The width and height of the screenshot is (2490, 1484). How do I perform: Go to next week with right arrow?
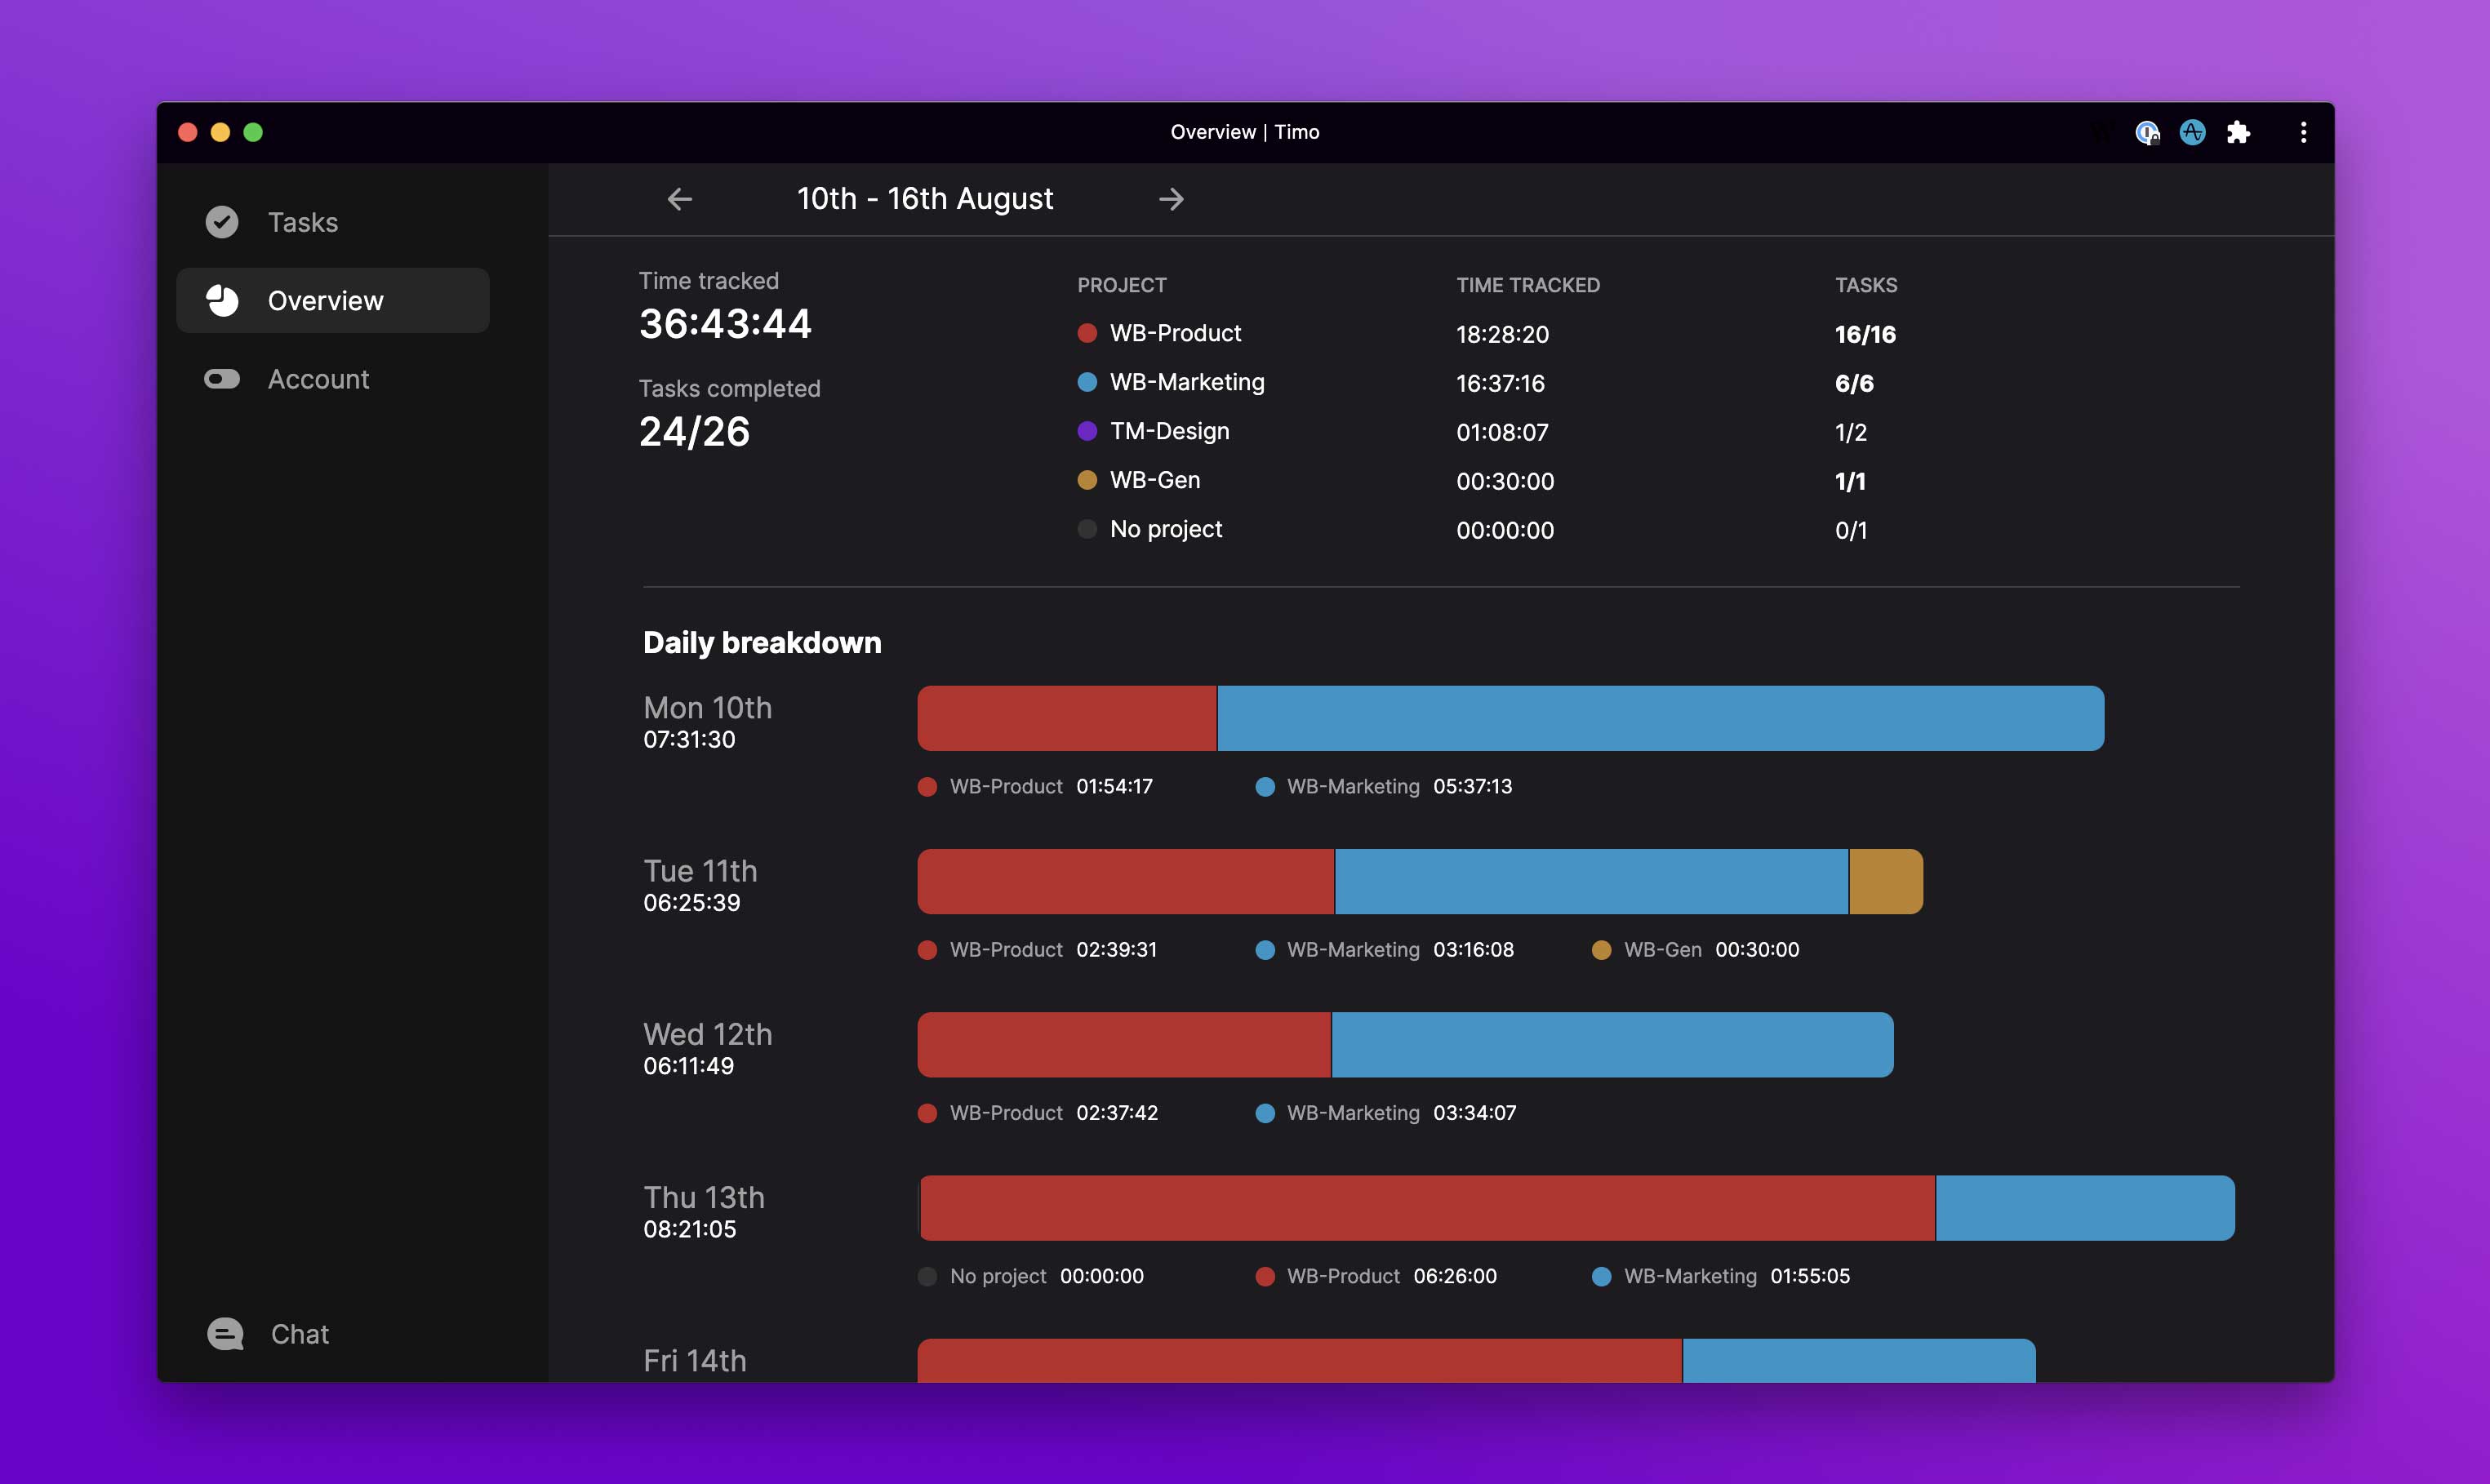pyautogui.click(x=1171, y=199)
